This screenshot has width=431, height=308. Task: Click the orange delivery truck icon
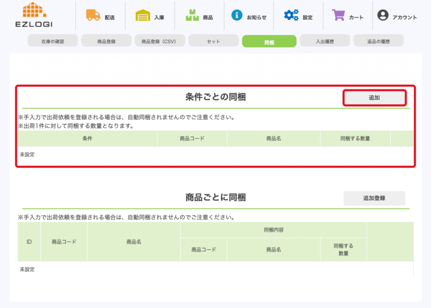[x=93, y=15]
